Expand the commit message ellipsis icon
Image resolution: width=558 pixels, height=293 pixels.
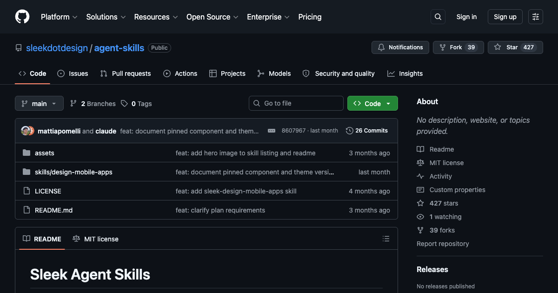[x=272, y=131]
